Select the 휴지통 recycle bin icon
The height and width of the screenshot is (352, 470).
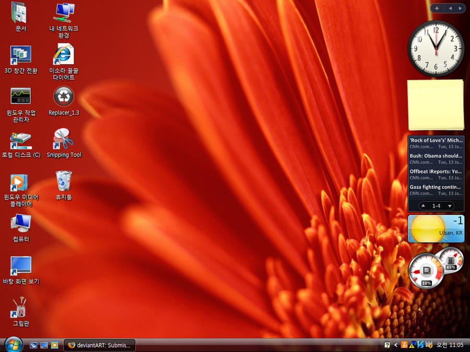[x=64, y=185]
